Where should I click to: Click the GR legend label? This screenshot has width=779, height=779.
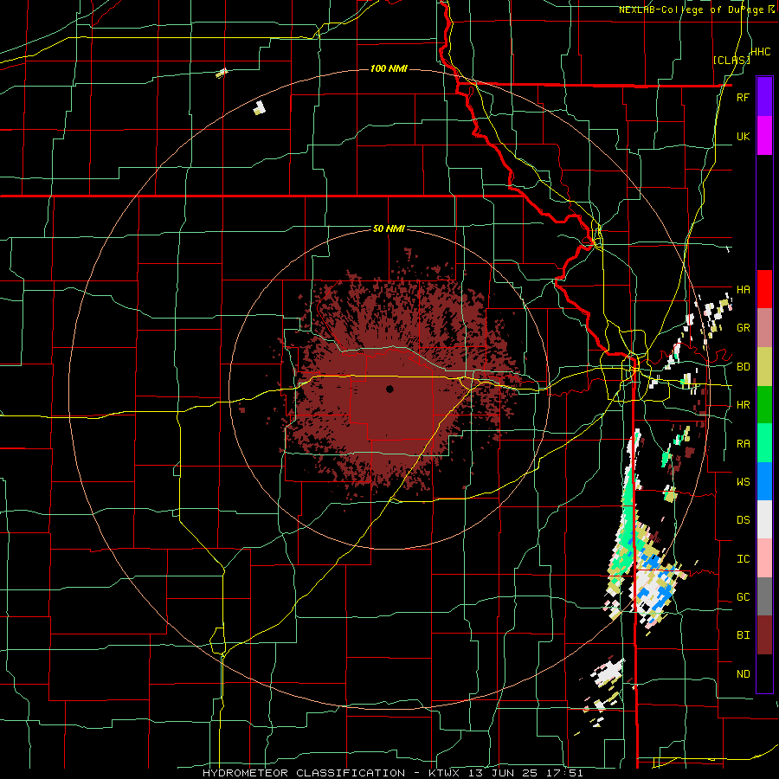[743, 328]
